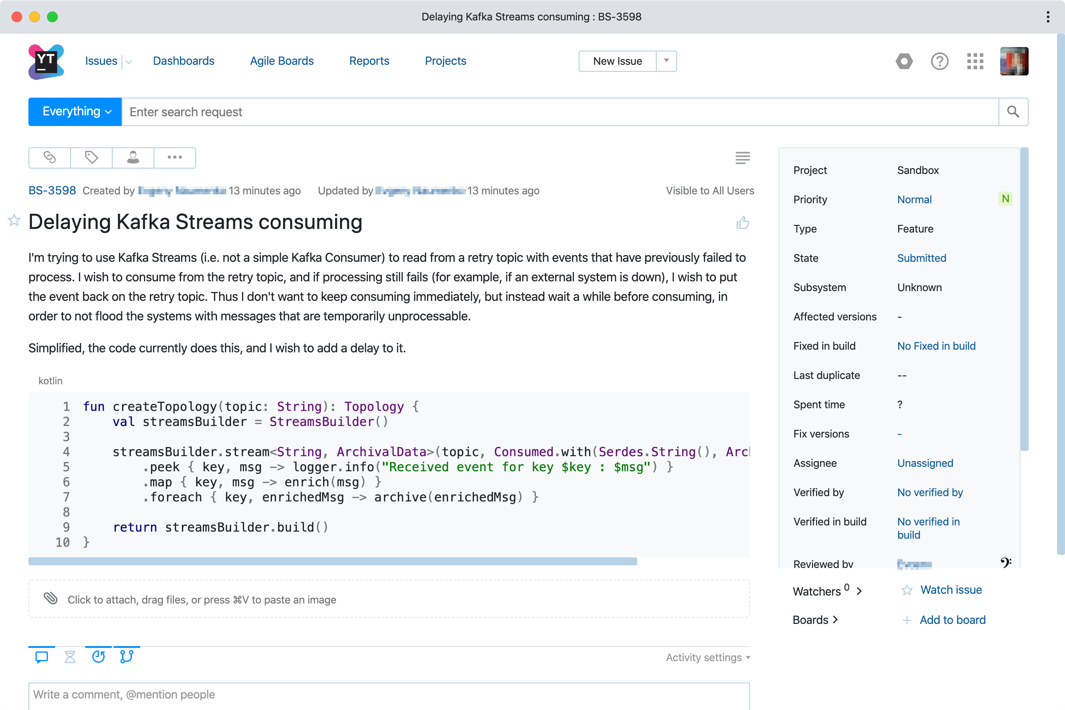Click the Visible to All Users label
1065x710 pixels.
tap(710, 191)
